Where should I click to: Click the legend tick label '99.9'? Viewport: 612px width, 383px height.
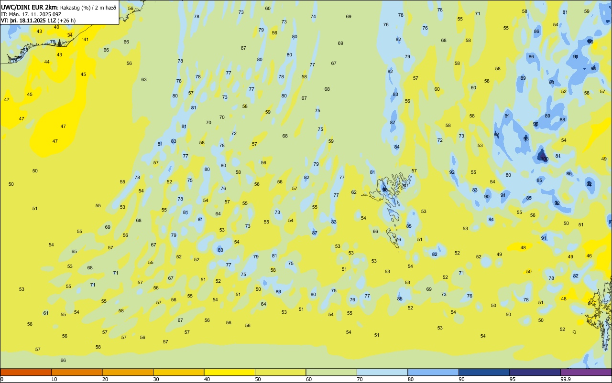pyautogui.click(x=566, y=379)
